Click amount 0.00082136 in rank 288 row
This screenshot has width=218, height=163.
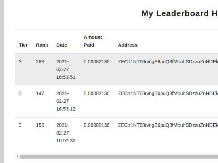(x=97, y=62)
